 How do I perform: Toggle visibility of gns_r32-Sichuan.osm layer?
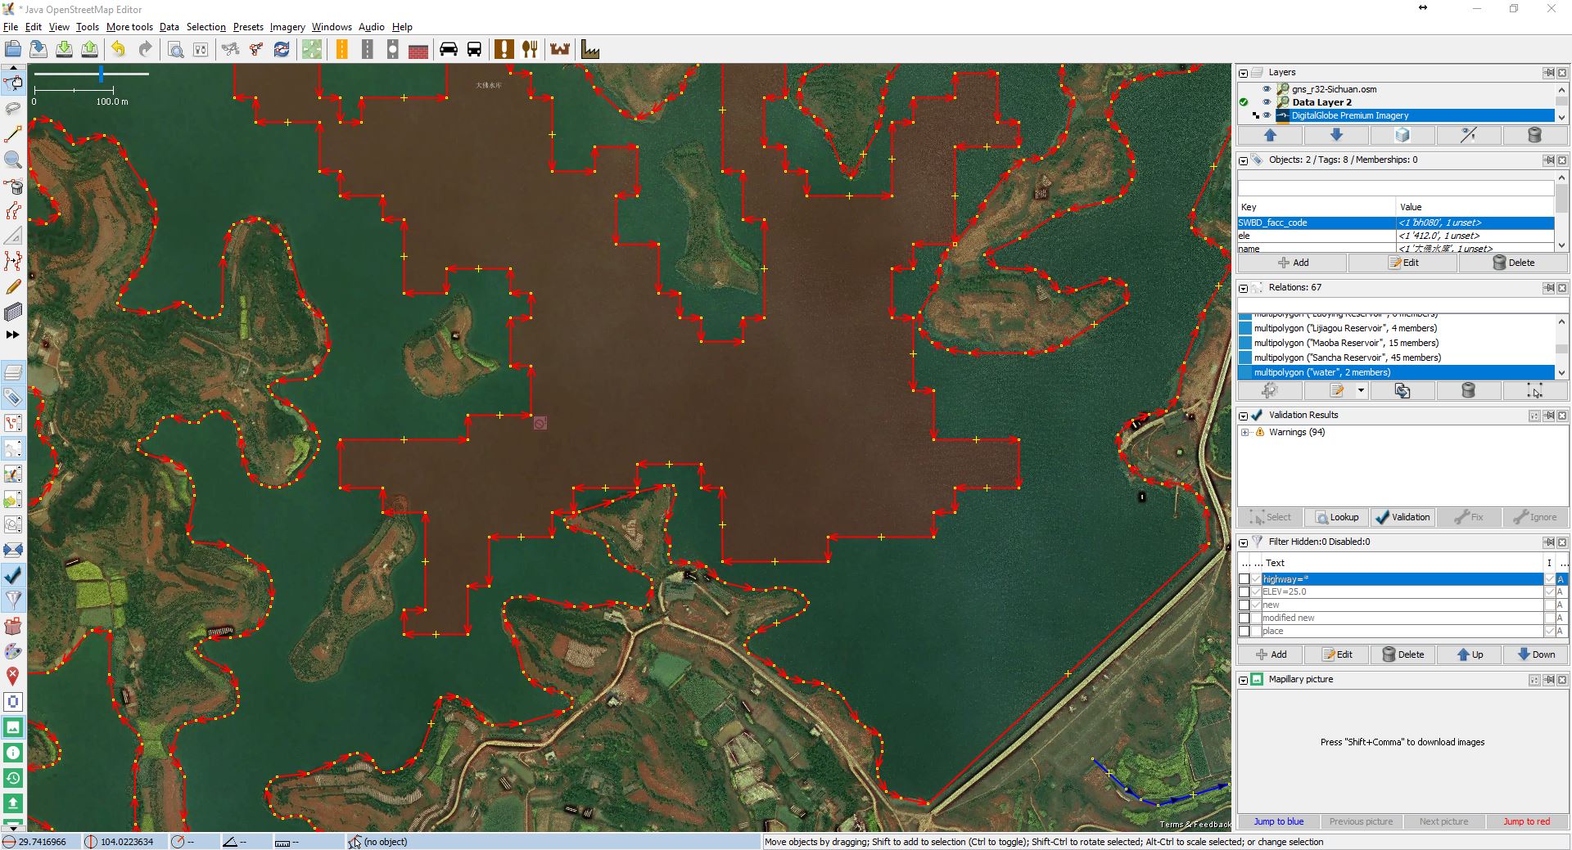coord(1267,89)
